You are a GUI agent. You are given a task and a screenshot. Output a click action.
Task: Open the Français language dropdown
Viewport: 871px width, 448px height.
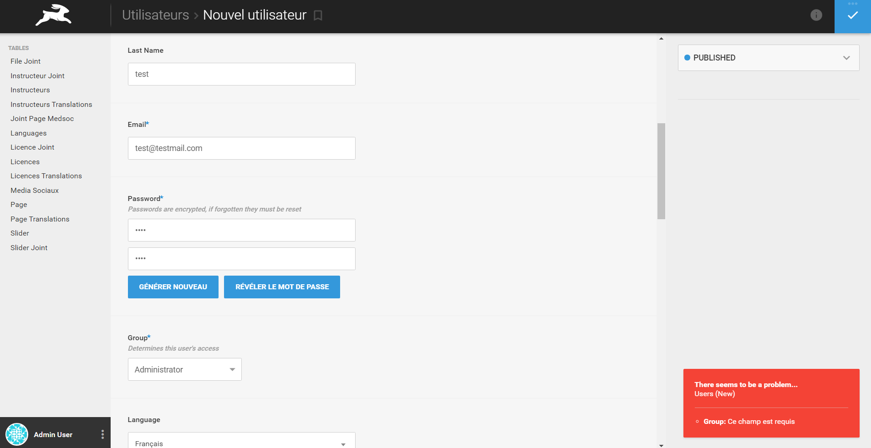click(x=241, y=440)
